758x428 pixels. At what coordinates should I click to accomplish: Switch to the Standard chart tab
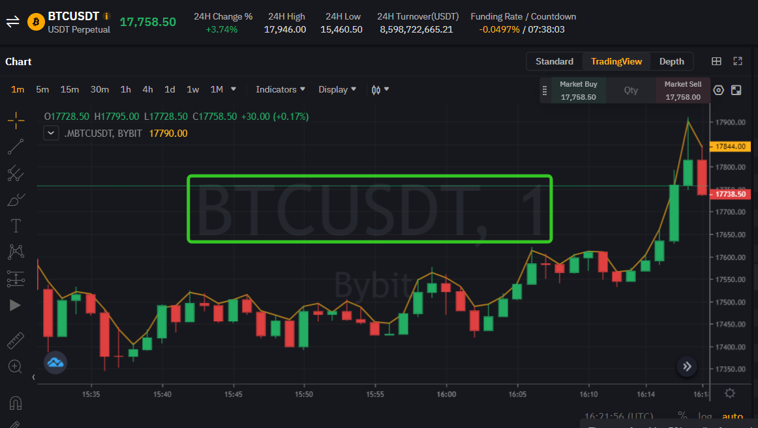pyautogui.click(x=554, y=61)
